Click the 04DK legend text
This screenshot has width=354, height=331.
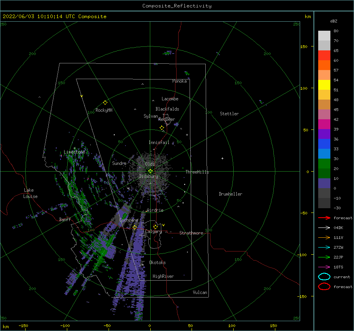click(338, 227)
